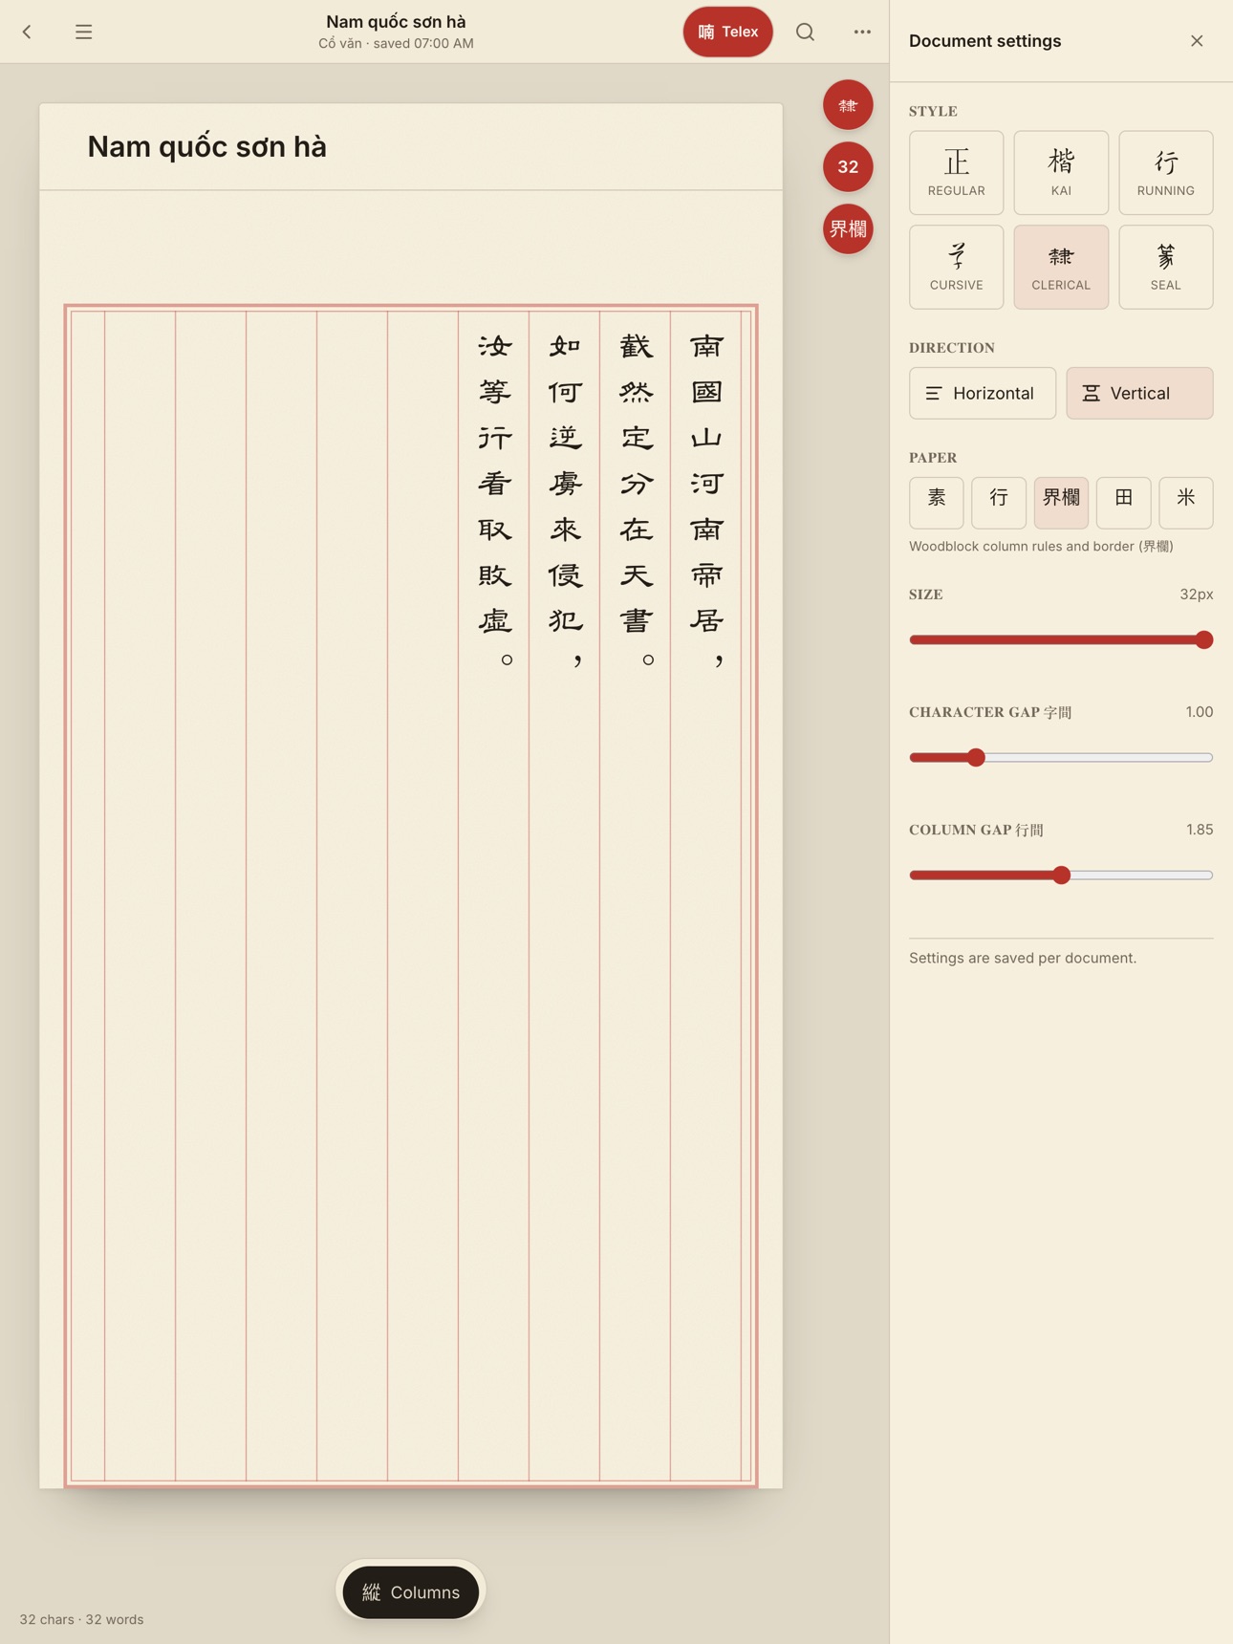Close the Document settings panel
Viewport: 1233px width, 1644px height.
pos(1197,41)
